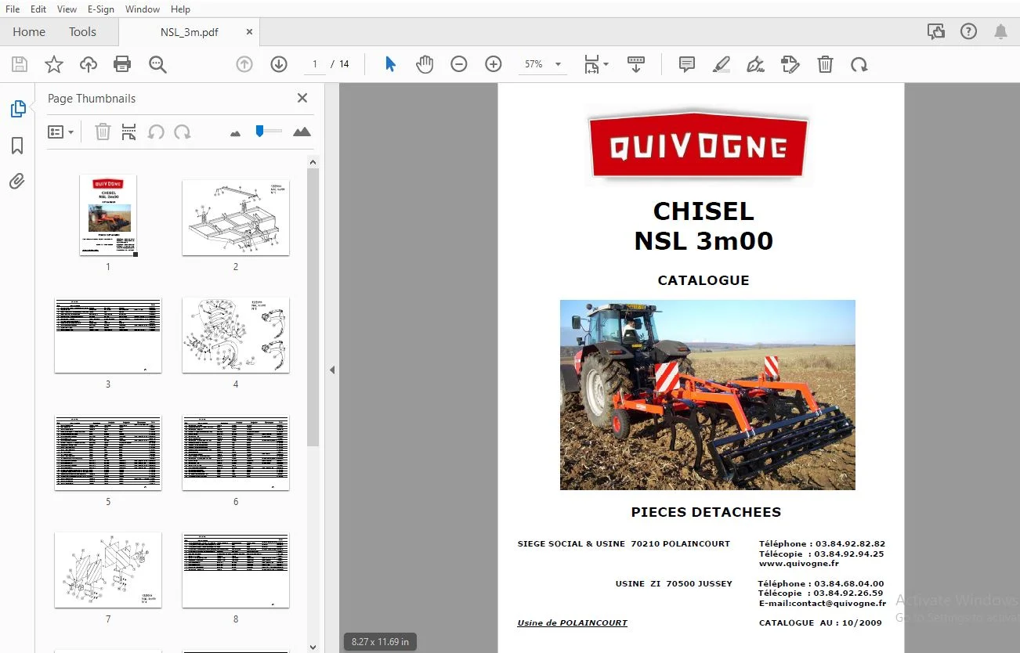1020x653 pixels.
Task: Print the document with the printer icon
Action: [x=122, y=64]
